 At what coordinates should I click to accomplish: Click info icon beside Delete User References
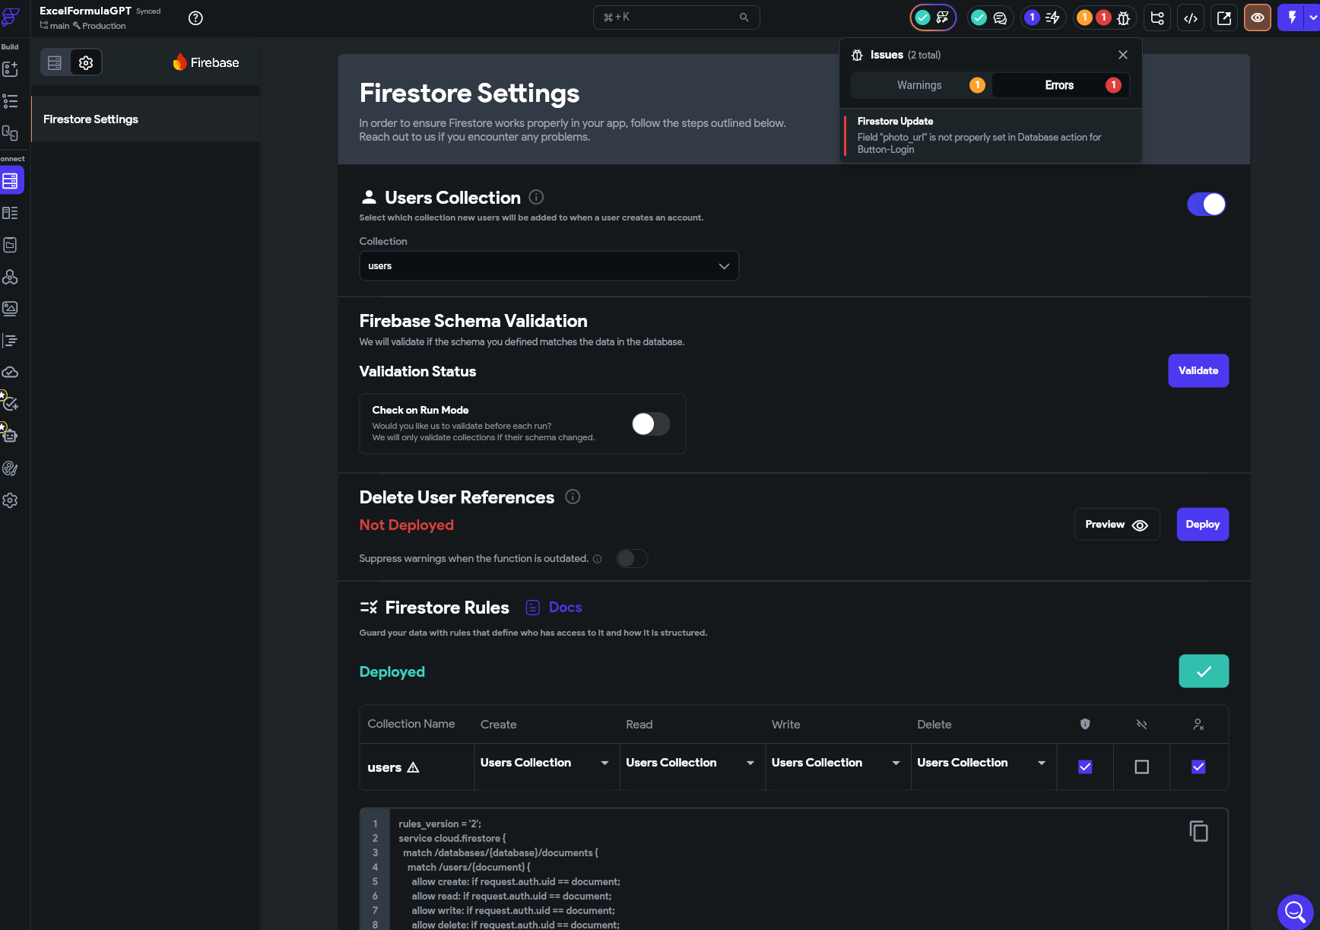(x=573, y=497)
